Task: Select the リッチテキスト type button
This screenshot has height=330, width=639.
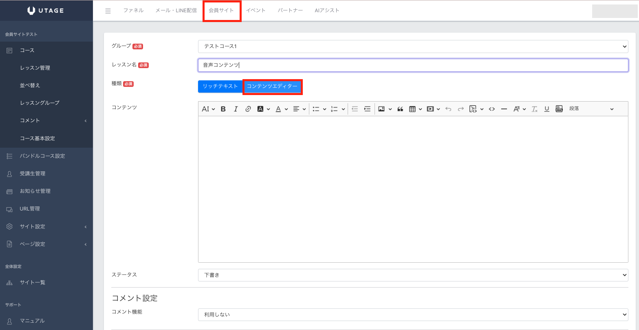Action: 220,86
